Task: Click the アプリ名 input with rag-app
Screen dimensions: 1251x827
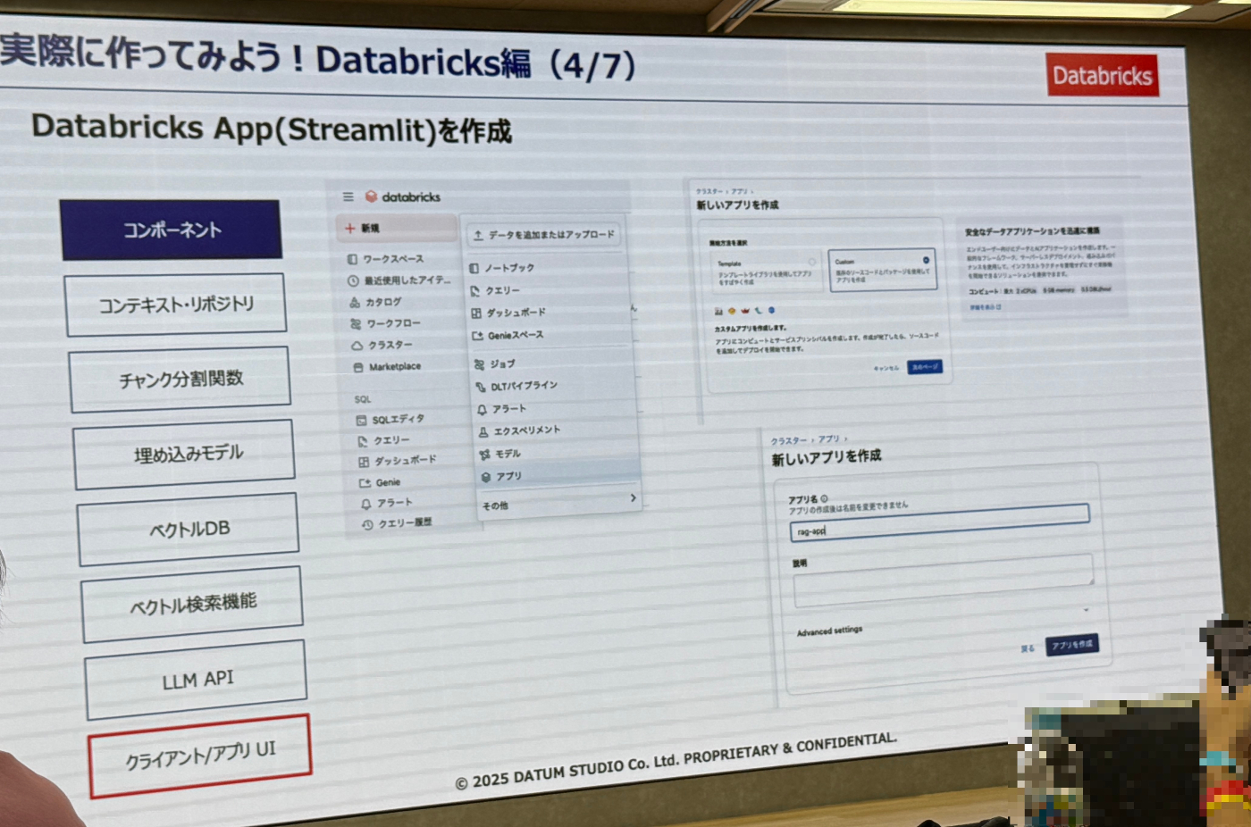Action: click(x=940, y=522)
